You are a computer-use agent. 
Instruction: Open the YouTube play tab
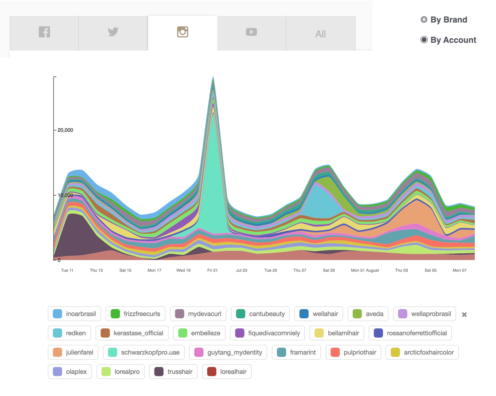pos(251,32)
